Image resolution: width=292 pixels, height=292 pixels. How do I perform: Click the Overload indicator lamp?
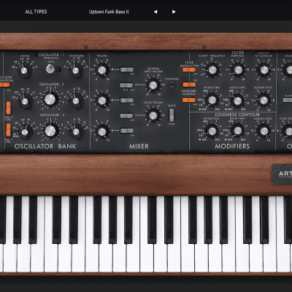click(x=172, y=85)
